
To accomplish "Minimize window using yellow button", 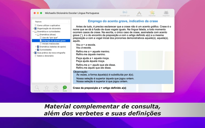I will (38, 13).
